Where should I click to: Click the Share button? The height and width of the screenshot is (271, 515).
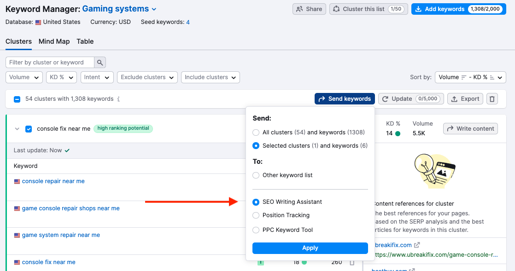[x=309, y=9]
